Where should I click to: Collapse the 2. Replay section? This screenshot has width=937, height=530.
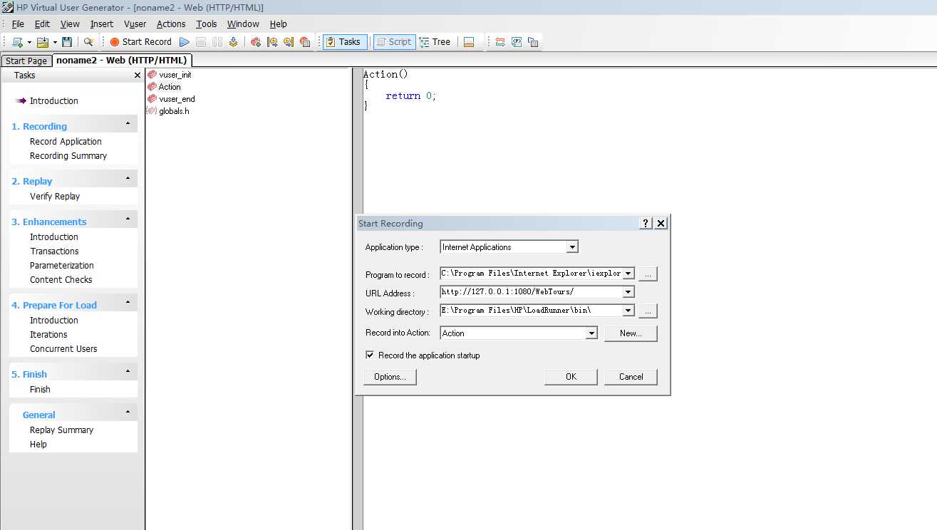[x=128, y=179]
